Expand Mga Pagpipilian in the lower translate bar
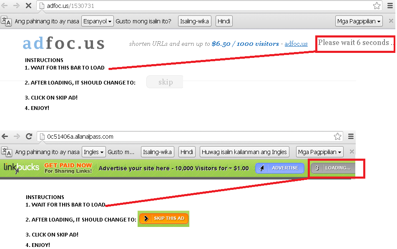 (x=320, y=152)
